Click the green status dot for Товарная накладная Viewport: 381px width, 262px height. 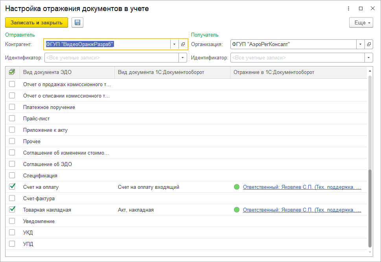[236, 210]
